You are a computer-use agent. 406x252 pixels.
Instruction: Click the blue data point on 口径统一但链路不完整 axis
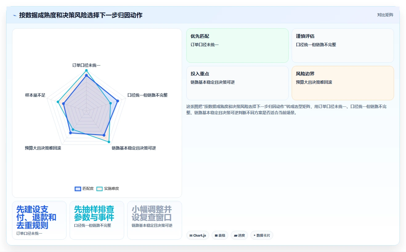[117, 100]
